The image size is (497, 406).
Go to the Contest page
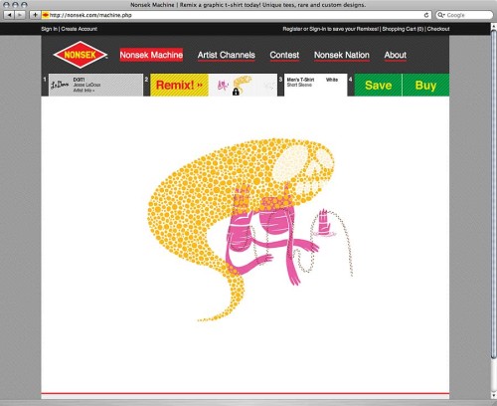(x=284, y=55)
